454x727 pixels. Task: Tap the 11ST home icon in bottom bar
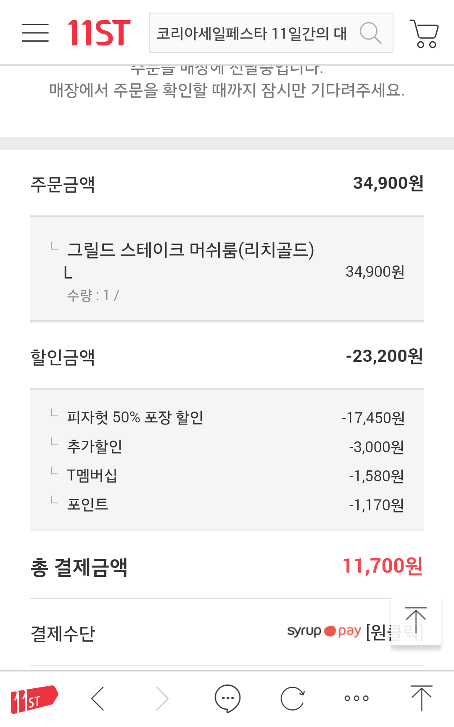34,699
